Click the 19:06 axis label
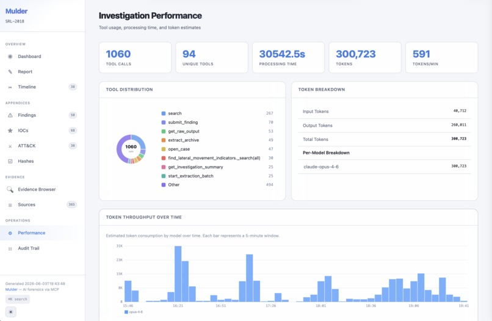 click(414, 306)
